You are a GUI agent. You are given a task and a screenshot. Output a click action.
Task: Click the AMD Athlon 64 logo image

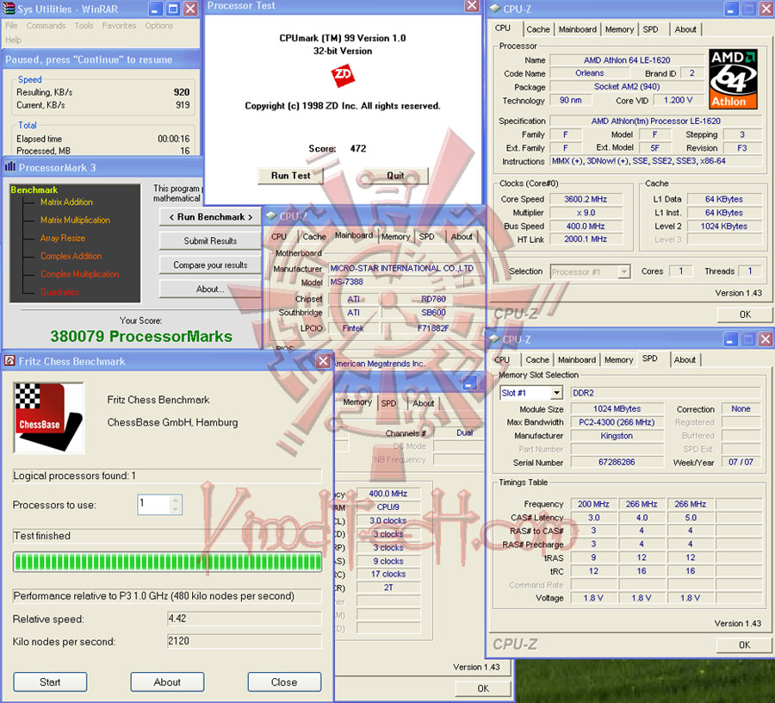pos(734,79)
